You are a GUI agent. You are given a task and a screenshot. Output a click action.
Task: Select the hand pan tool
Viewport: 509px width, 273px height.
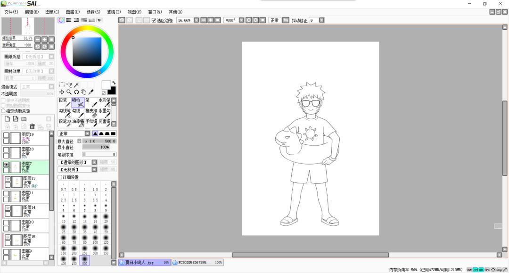[x=84, y=92]
